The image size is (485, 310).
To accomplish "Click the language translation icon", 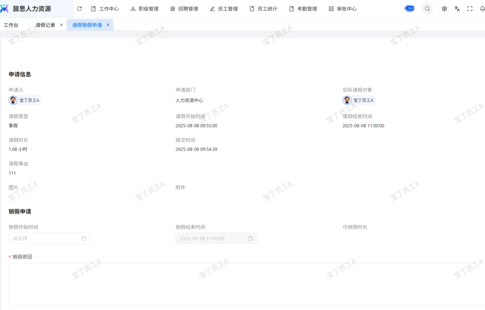I will pyautogui.click(x=457, y=9).
